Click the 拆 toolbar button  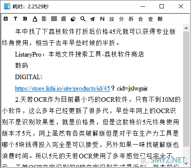pos(131,19)
